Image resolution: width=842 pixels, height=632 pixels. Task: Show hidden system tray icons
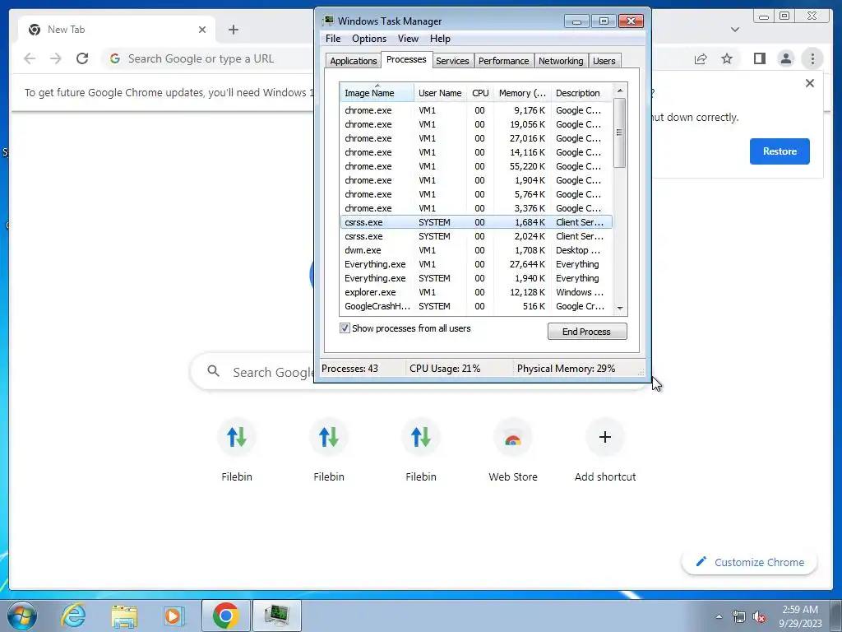click(719, 616)
